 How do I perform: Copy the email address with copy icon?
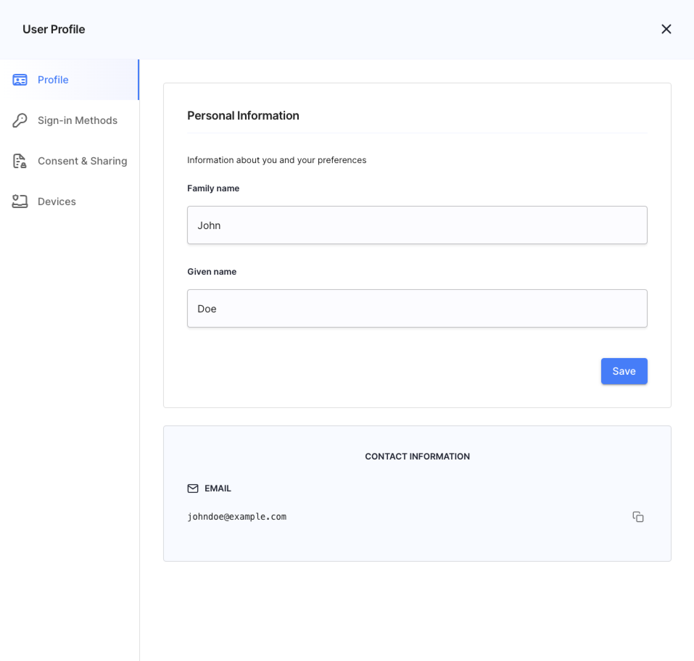point(638,517)
